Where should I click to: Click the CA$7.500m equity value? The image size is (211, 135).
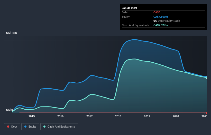[161, 17]
